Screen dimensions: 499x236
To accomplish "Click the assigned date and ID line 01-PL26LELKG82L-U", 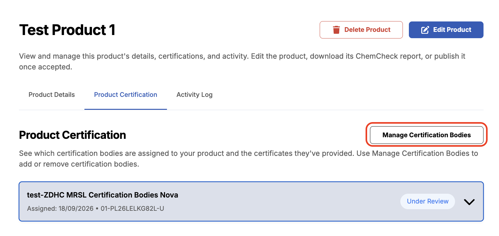I will point(95,209).
